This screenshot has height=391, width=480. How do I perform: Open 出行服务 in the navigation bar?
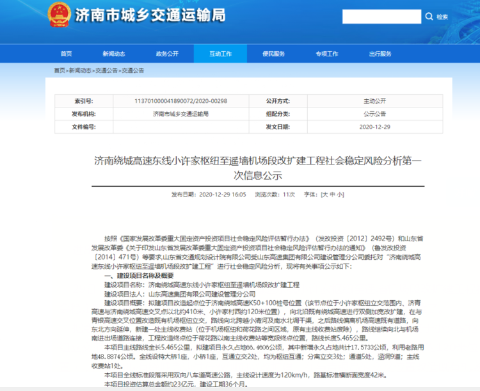click(380, 54)
